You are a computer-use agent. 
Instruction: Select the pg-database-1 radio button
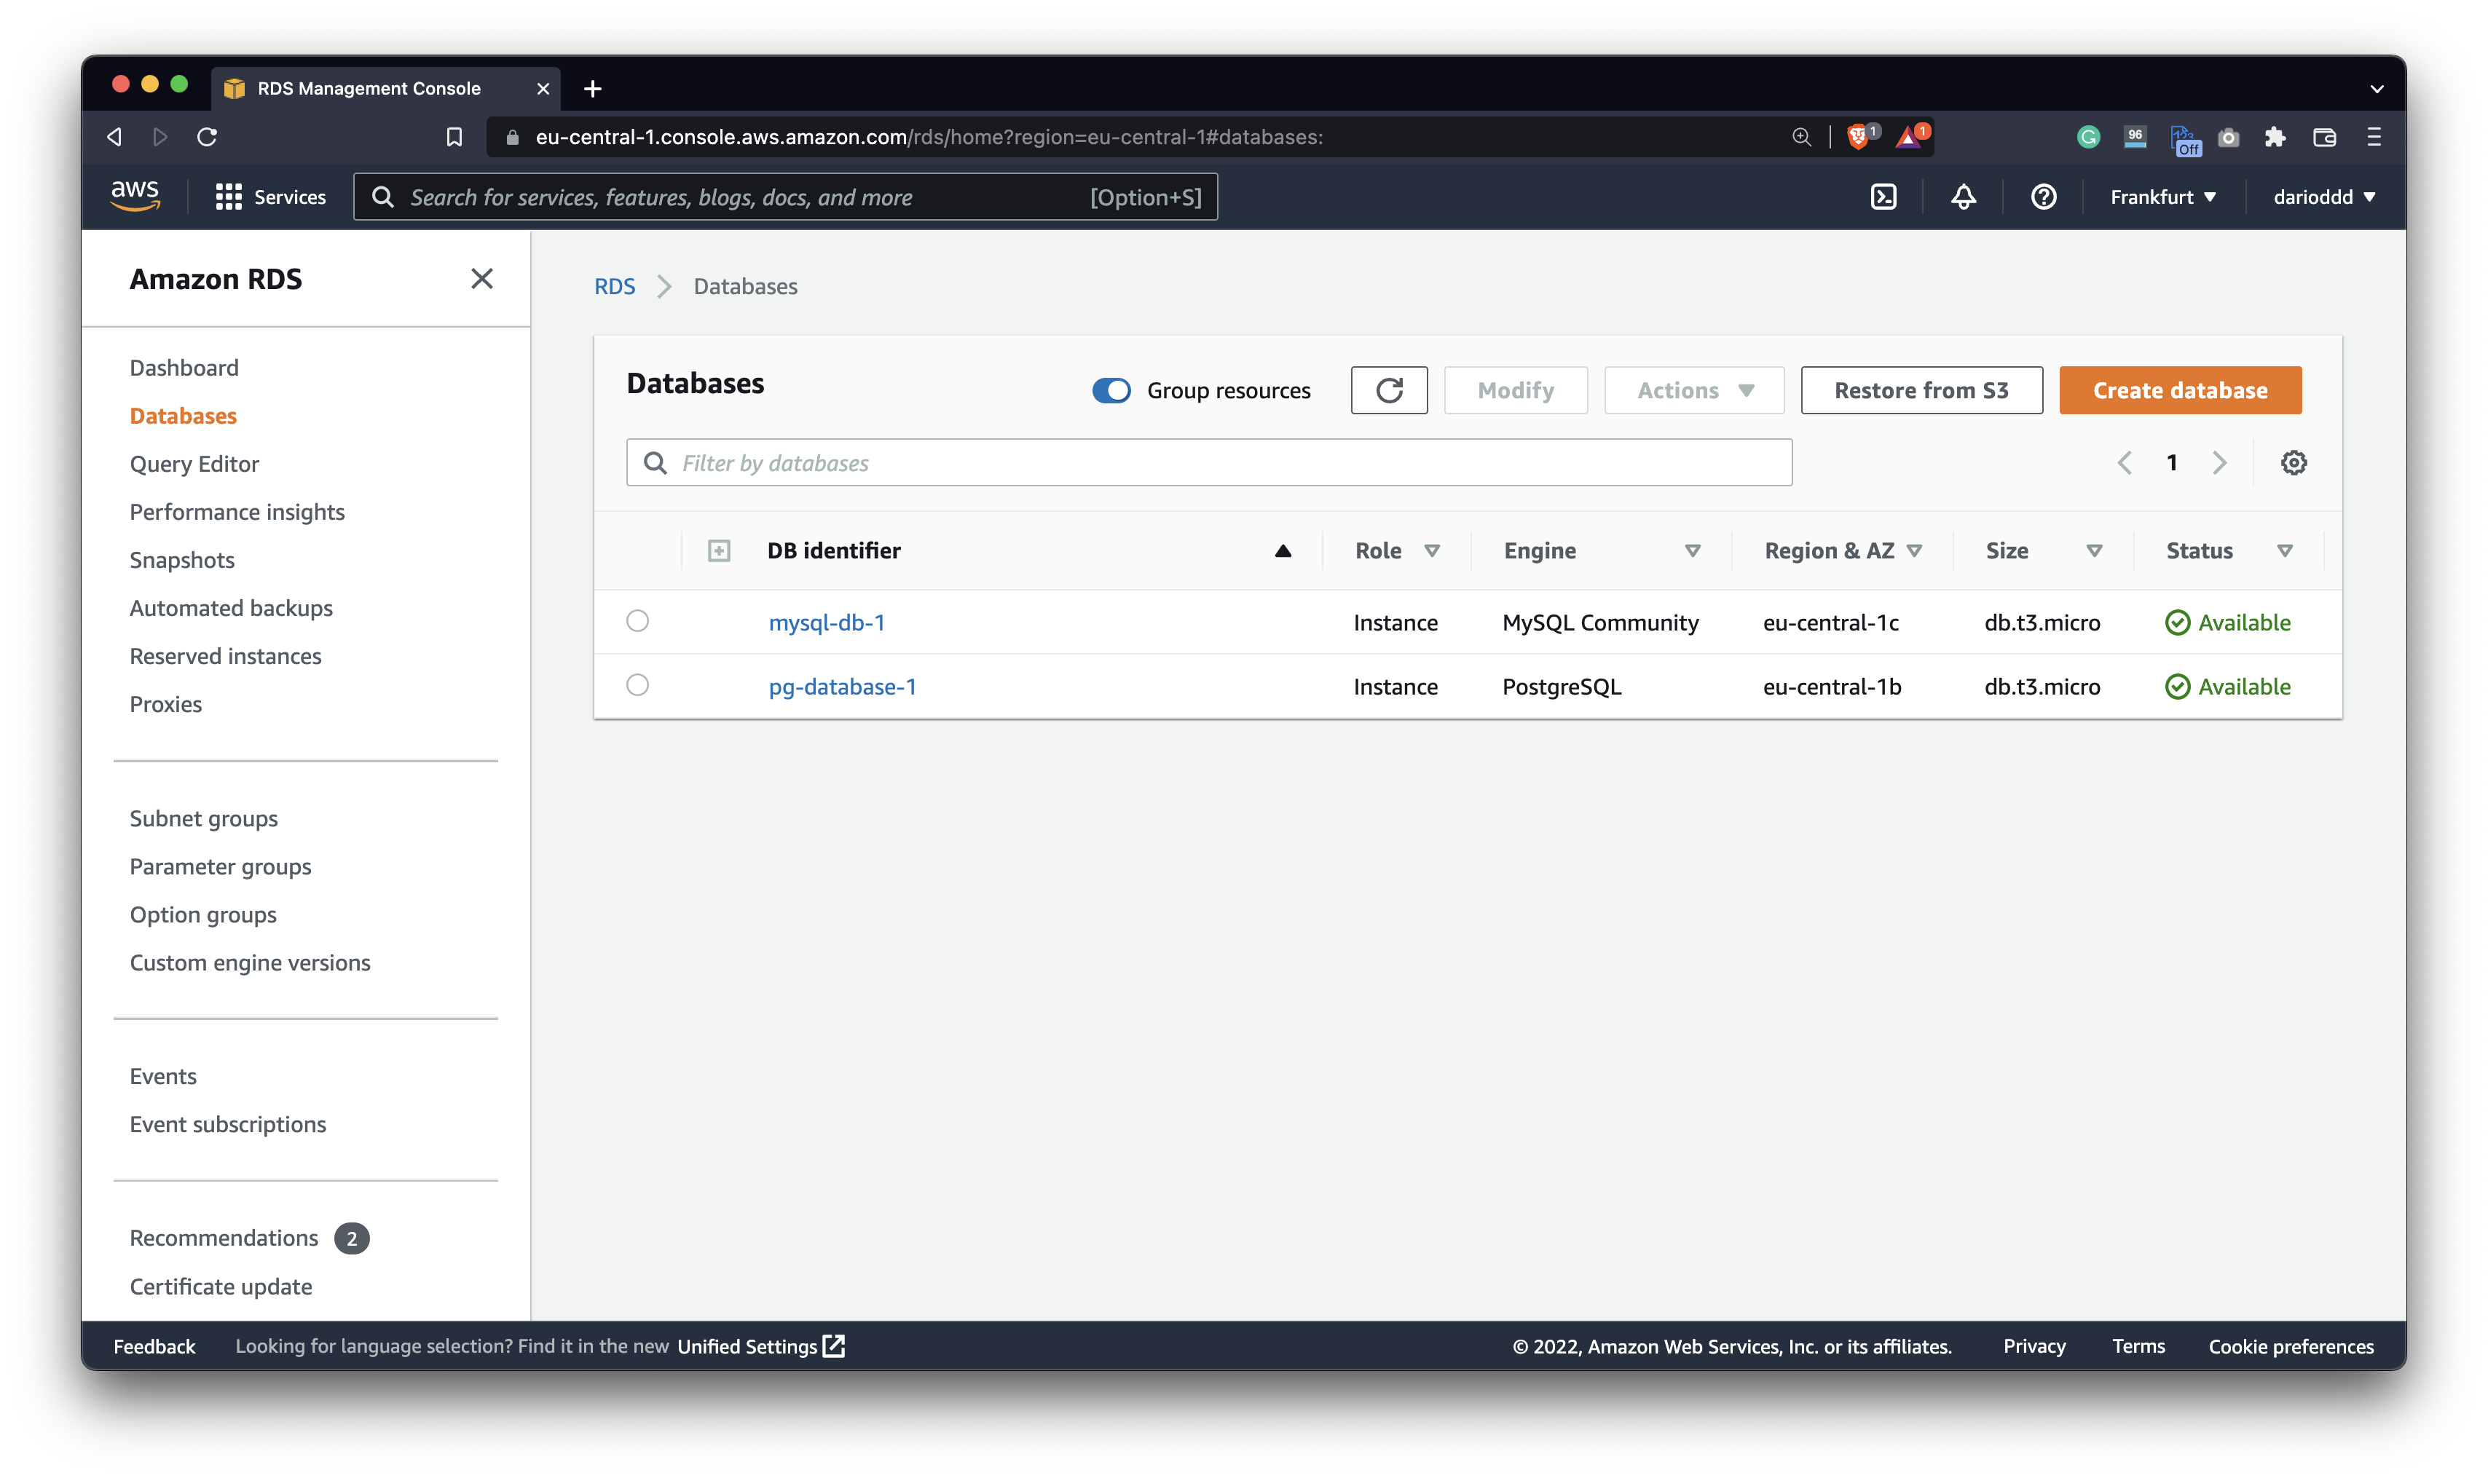[637, 685]
